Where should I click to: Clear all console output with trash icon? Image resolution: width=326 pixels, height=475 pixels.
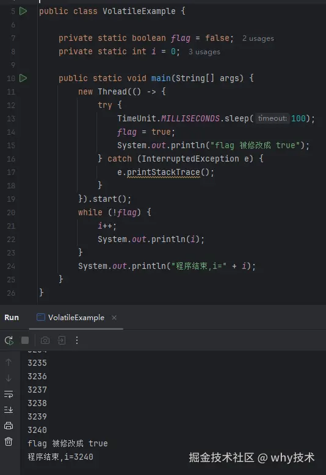[9, 441]
